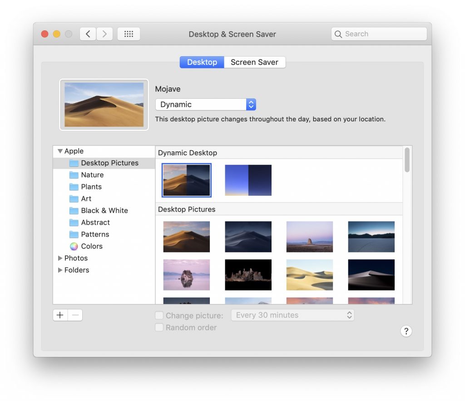
Task: Enable Random order for pictures
Action: (159, 327)
